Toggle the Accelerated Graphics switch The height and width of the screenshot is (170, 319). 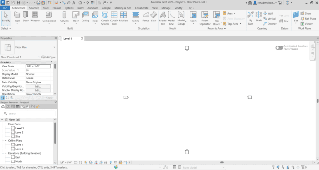[x=279, y=47]
